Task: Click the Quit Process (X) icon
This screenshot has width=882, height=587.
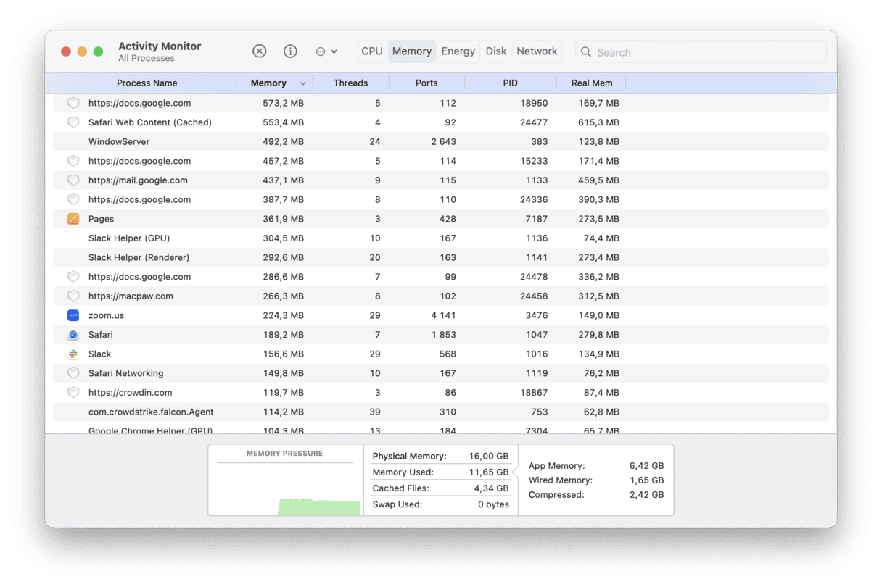Action: click(259, 51)
